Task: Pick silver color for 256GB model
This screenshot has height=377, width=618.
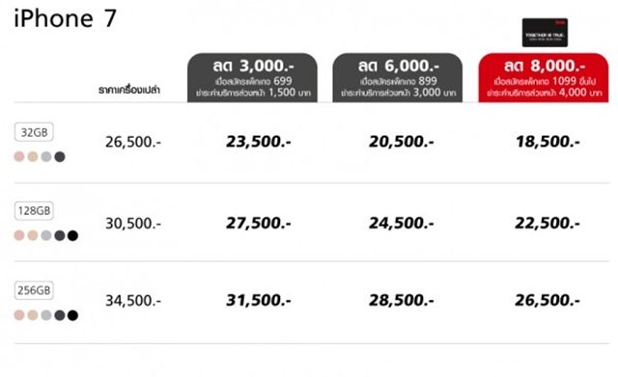Action: coord(46,315)
